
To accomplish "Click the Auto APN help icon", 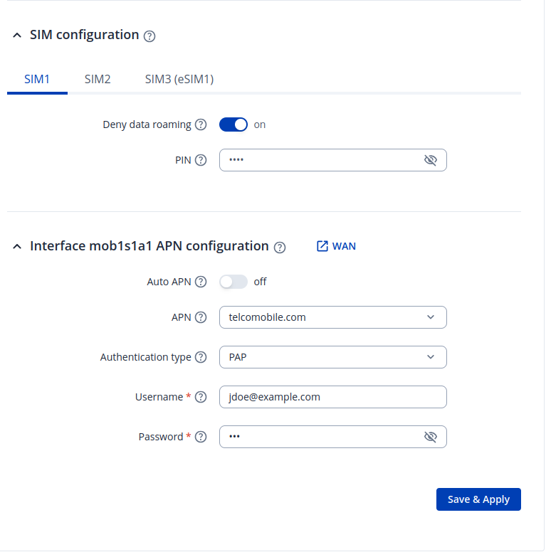I will pos(201,282).
